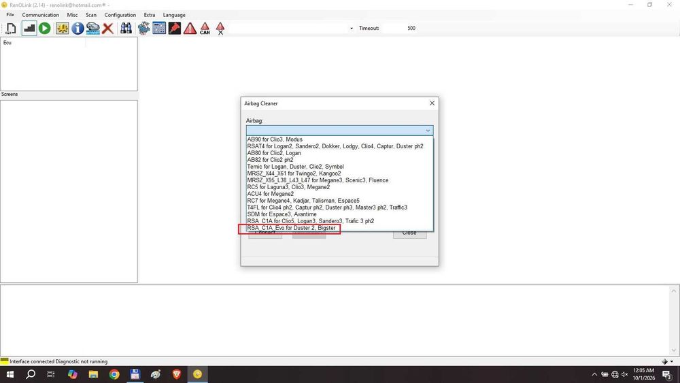Select RC7 for Megane4, Kadjar option
Screen dimensions: 680x383
(x=339, y=201)
